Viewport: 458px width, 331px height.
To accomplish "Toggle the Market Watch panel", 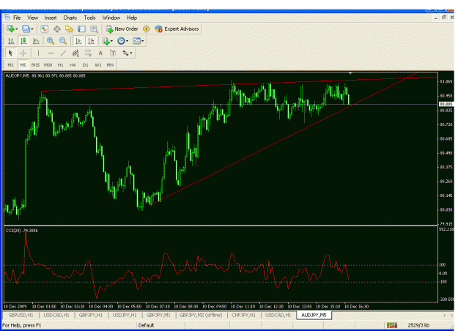I will tap(44, 29).
